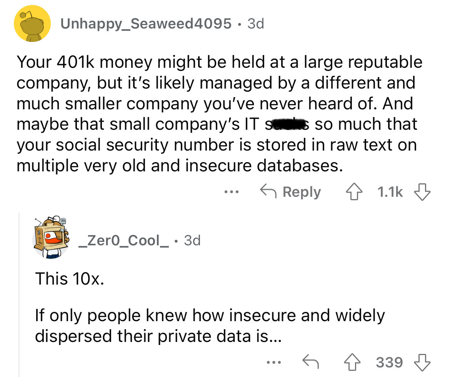Viewport: 450px width, 377px height.
Task: Open the overflow menu on the top comment
Action: click(x=231, y=192)
